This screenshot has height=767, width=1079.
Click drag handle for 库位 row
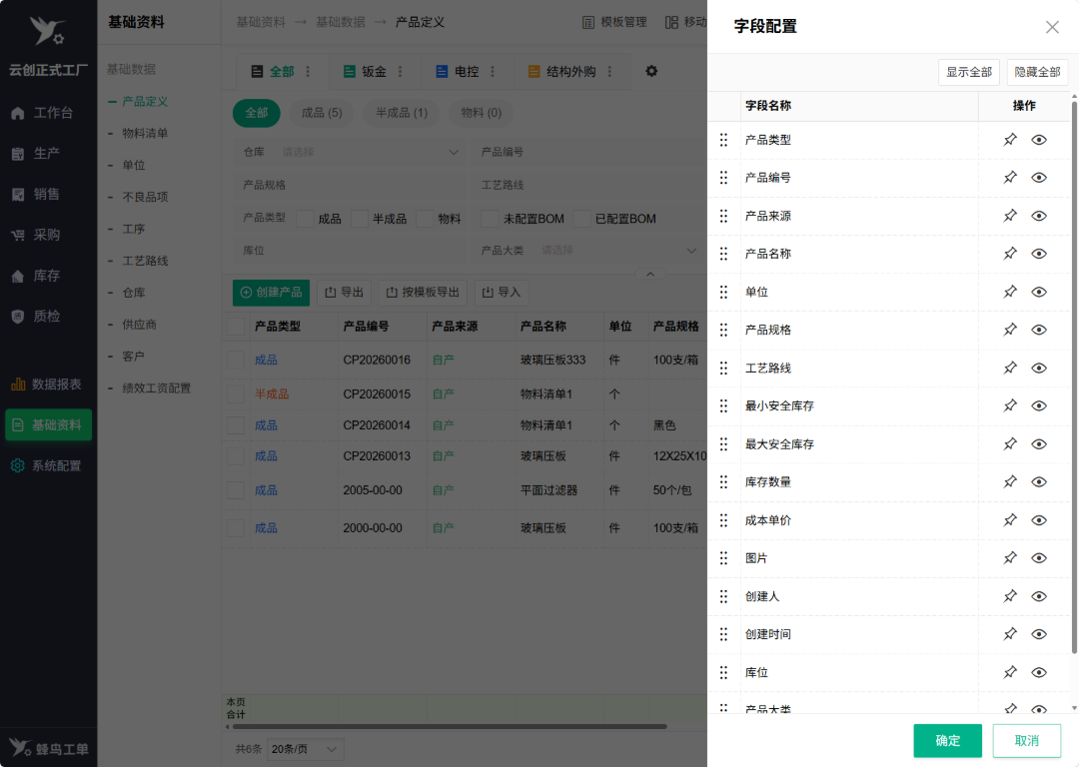(x=723, y=673)
